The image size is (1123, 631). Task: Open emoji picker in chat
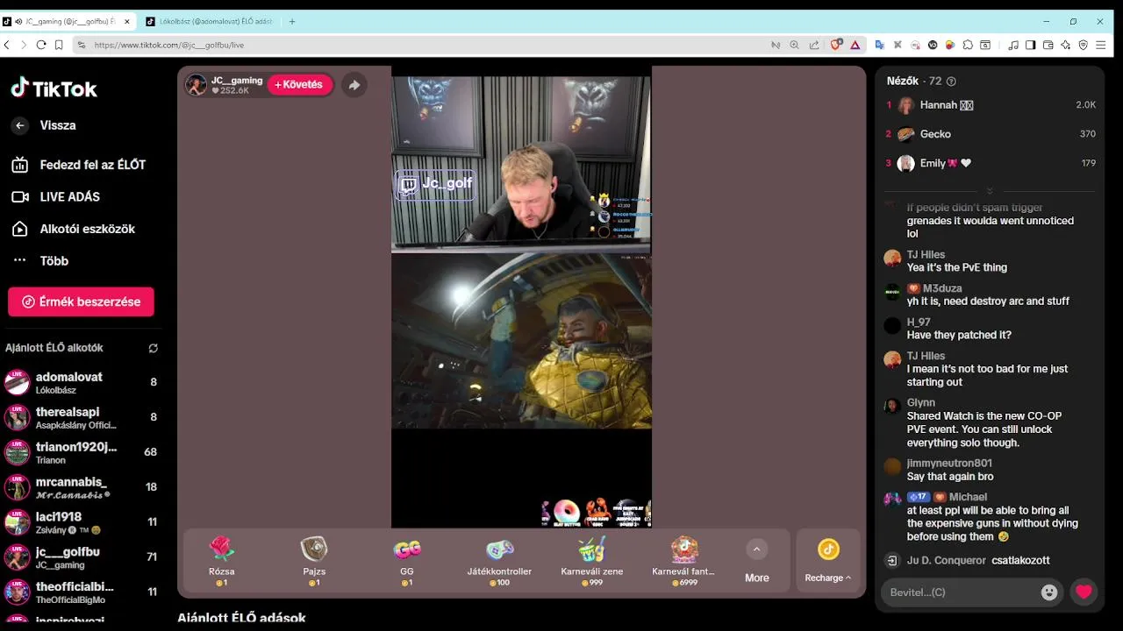[x=1048, y=592]
